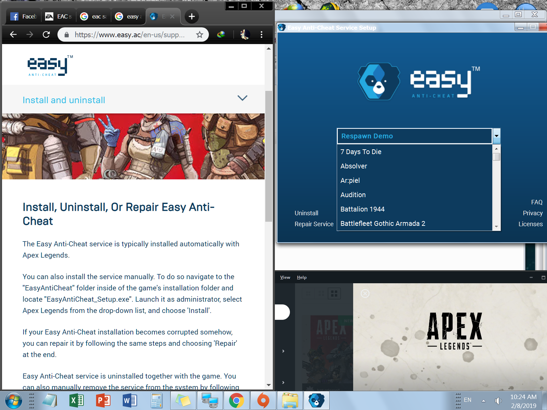Viewport: 547px width, 410px height.
Task: Open Sticky Notes from the taskbar
Action: point(183,400)
